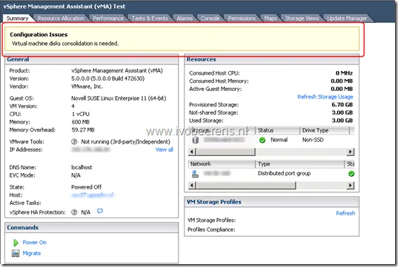The width and height of the screenshot is (398, 267).
Task: Click the 'Non-SSD' drive type cell
Action: [313, 140]
